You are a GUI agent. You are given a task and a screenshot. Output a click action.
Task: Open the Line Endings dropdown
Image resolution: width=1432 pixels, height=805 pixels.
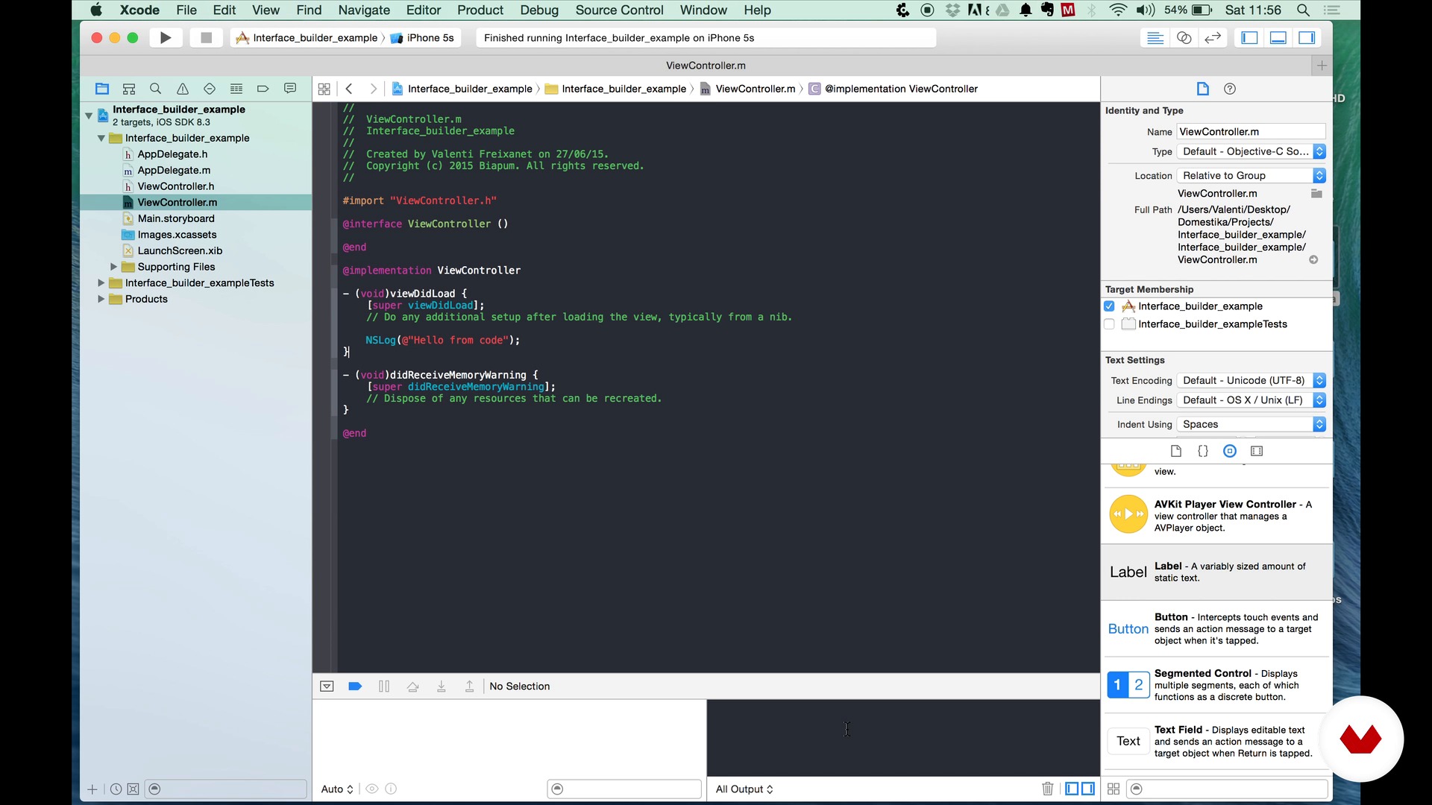pyautogui.click(x=1251, y=400)
